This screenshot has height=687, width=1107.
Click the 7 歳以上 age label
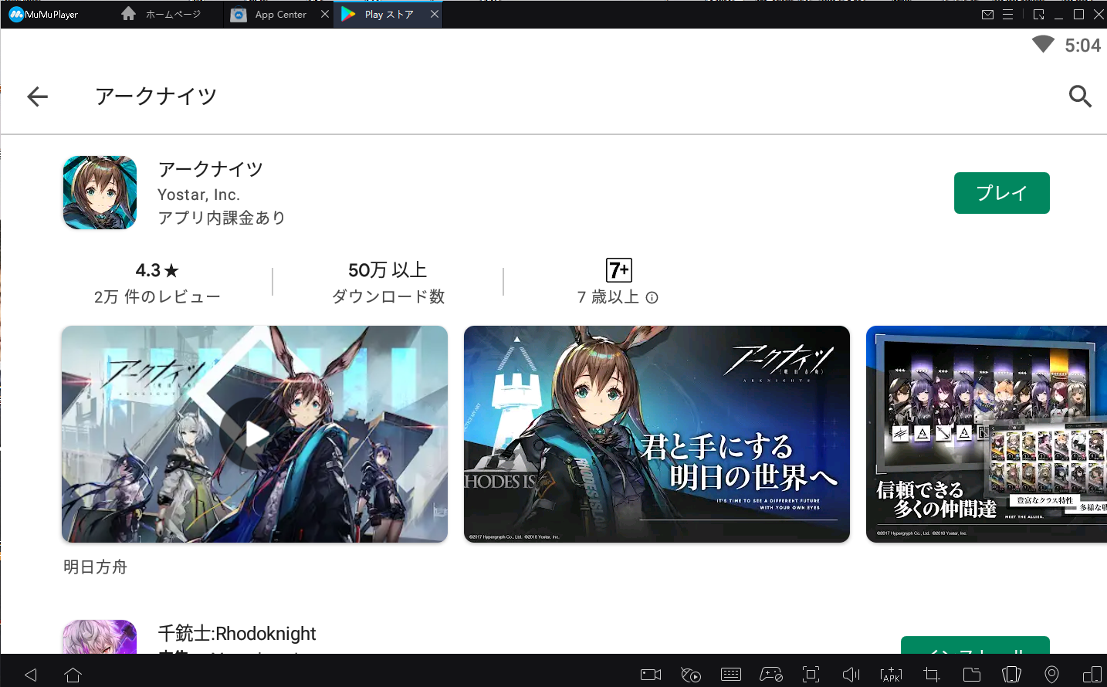pos(608,297)
